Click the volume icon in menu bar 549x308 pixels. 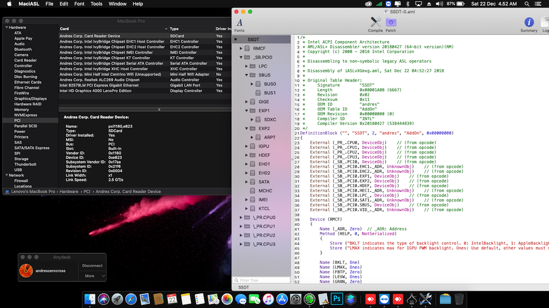click(439, 4)
